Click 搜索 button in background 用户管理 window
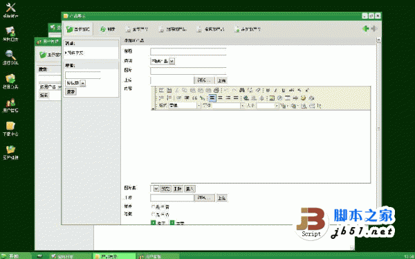The image size is (415, 259). click(x=44, y=96)
